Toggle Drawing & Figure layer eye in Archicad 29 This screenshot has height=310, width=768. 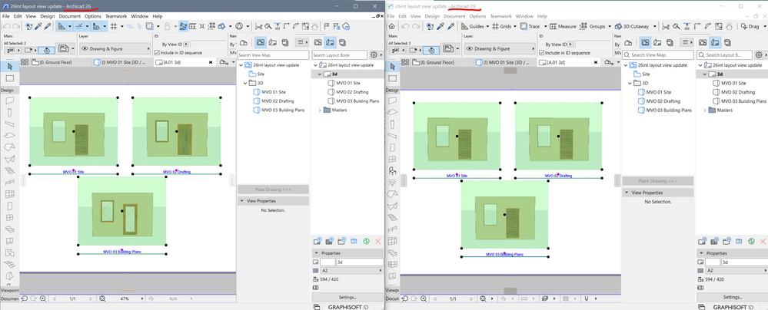[x=469, y=49]
